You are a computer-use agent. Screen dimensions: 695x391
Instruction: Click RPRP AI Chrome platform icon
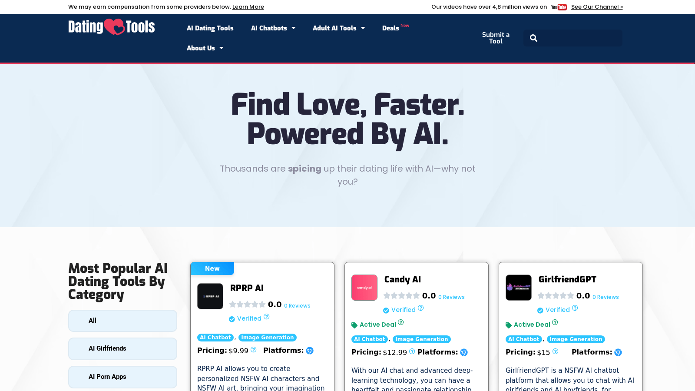point(310,351)
